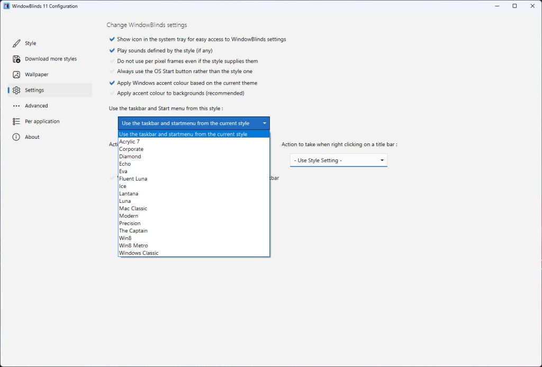The height and width of the screenshot is (367, 542).
Task: Toggle Show icon in the system tray checkbox
Action: pos(112,39)
